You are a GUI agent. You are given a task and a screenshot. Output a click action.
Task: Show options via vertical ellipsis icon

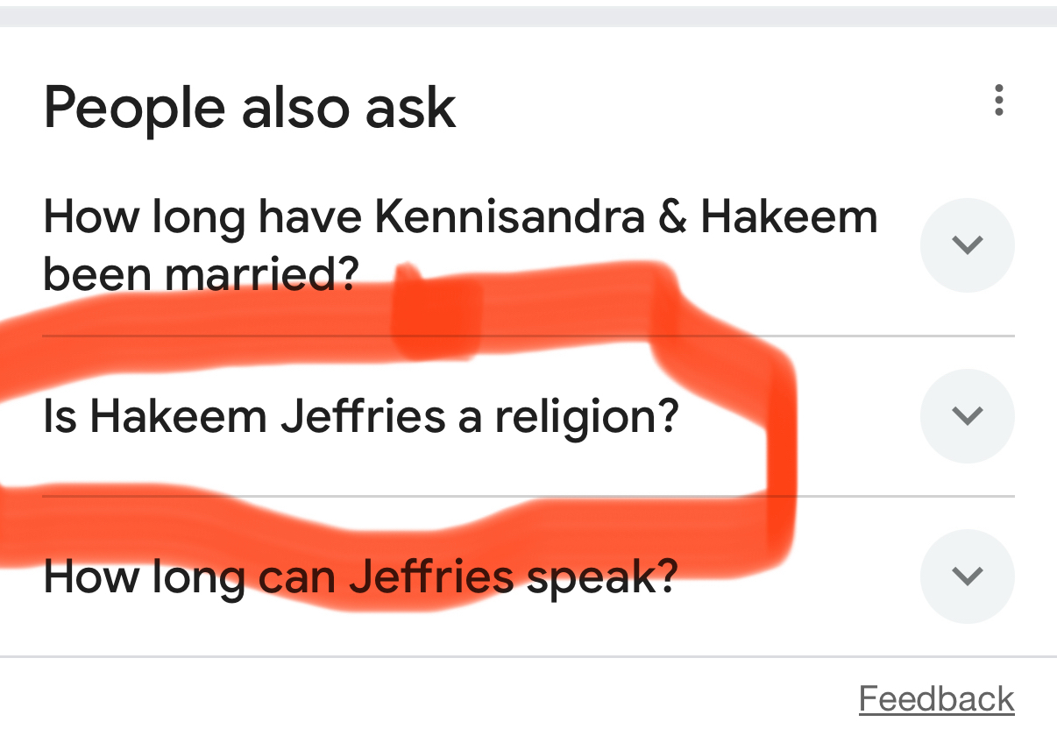click(x=998, y=101)
